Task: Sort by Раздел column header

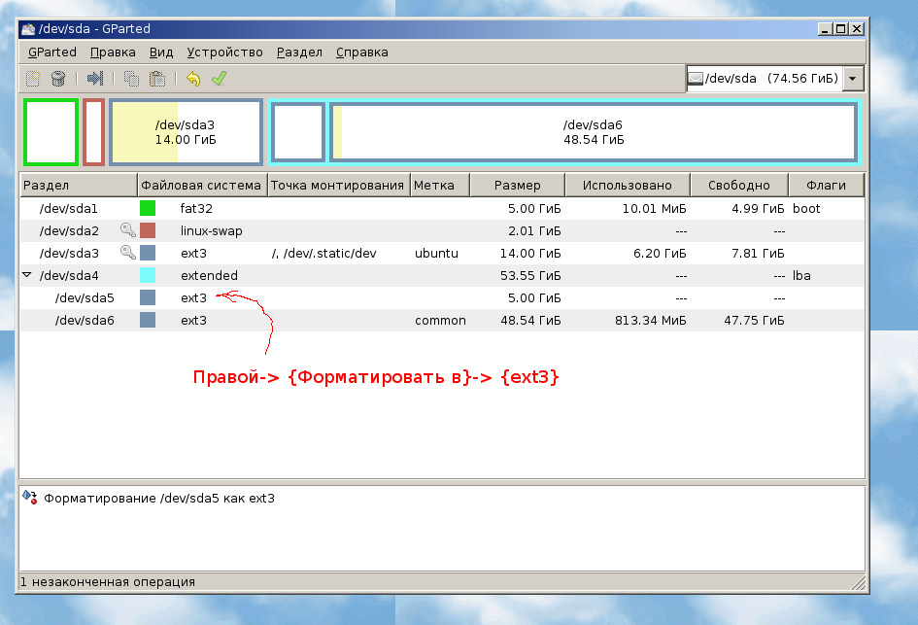Action: (79, 185)
